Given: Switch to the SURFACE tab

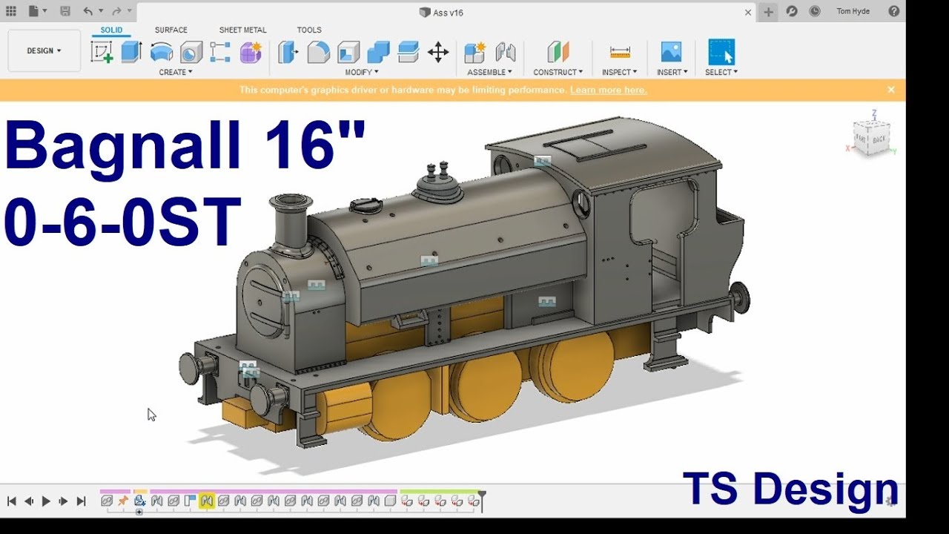Looking at the screenshot, I should pyautogui.click(x=171, y=30).
